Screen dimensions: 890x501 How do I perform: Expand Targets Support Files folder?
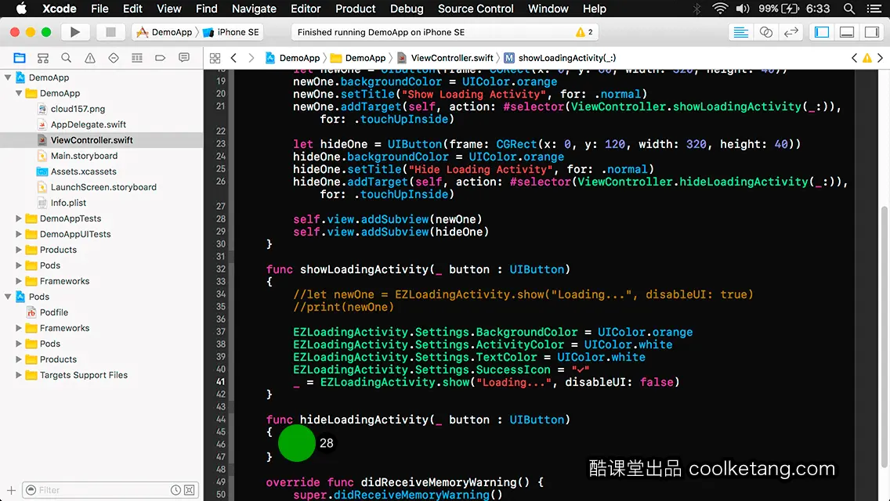point(19,375)
